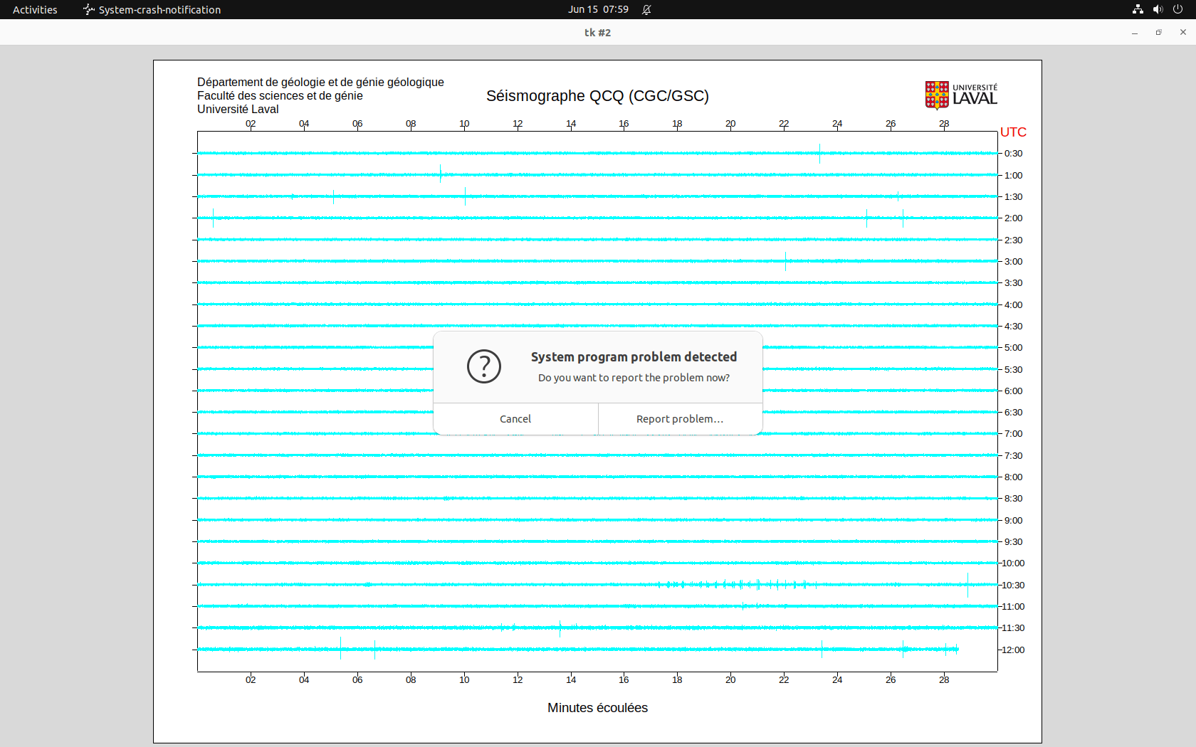This screenshot has width=1196, height=747.
Task: Minimize the tk #2 window
Action: point(1135,33)
